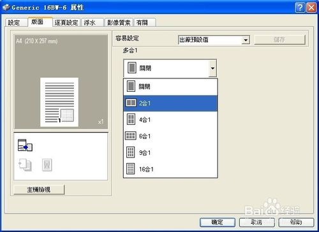Click the greyed page border icon
This screenshot has height=232, width=319.
[x=47, y=165]
